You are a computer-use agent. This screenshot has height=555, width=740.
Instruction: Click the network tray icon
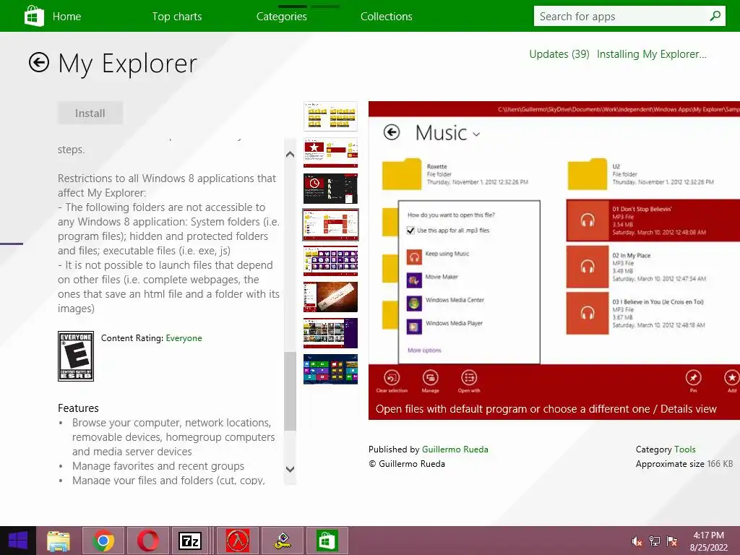tap(655, 541)
